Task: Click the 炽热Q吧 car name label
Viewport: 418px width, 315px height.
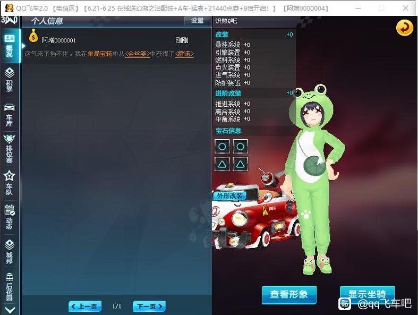Action: (x=226, y=21)
